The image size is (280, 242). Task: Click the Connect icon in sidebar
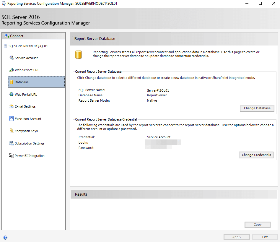(7, 36)
